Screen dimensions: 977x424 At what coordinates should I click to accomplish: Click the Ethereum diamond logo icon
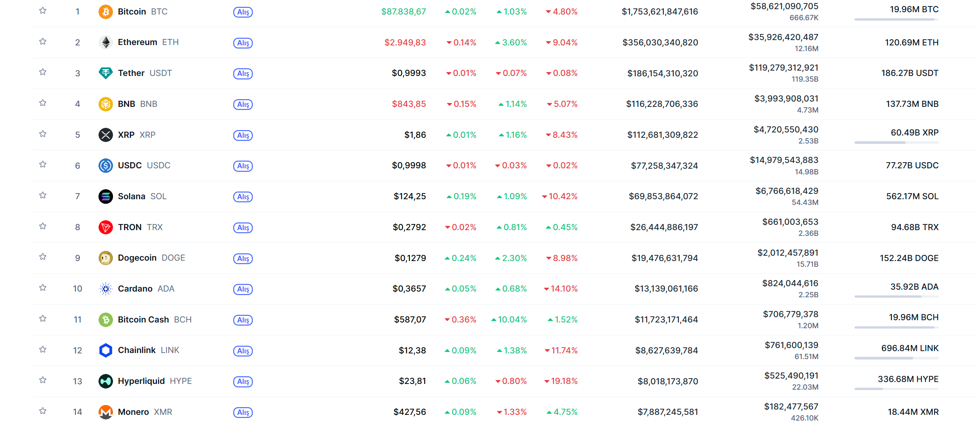pyautogui.click(x=105, y=42)
